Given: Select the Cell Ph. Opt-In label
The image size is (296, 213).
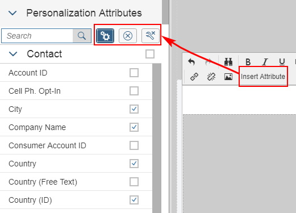Looking at the screenshot, I should (35, 91).
